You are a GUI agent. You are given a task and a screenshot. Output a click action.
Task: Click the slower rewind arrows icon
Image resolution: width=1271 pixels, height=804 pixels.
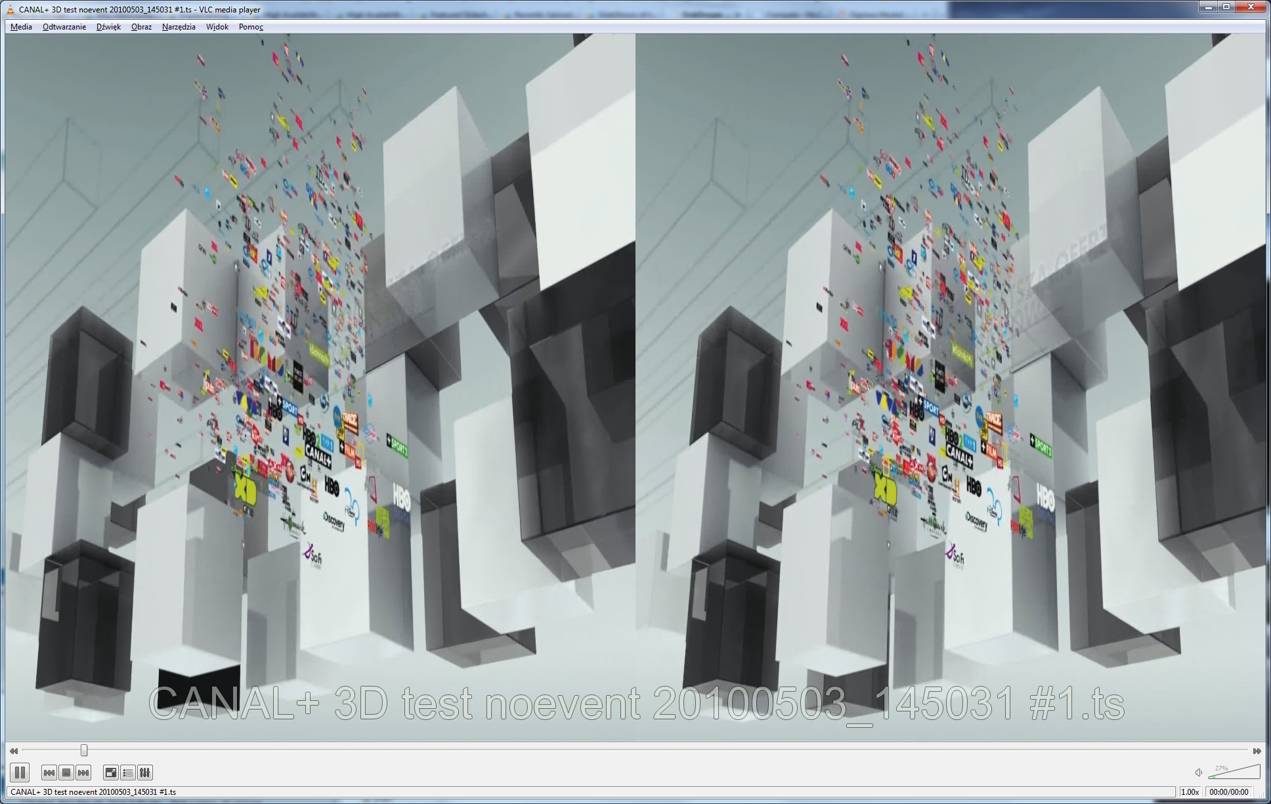click(13, 751)
